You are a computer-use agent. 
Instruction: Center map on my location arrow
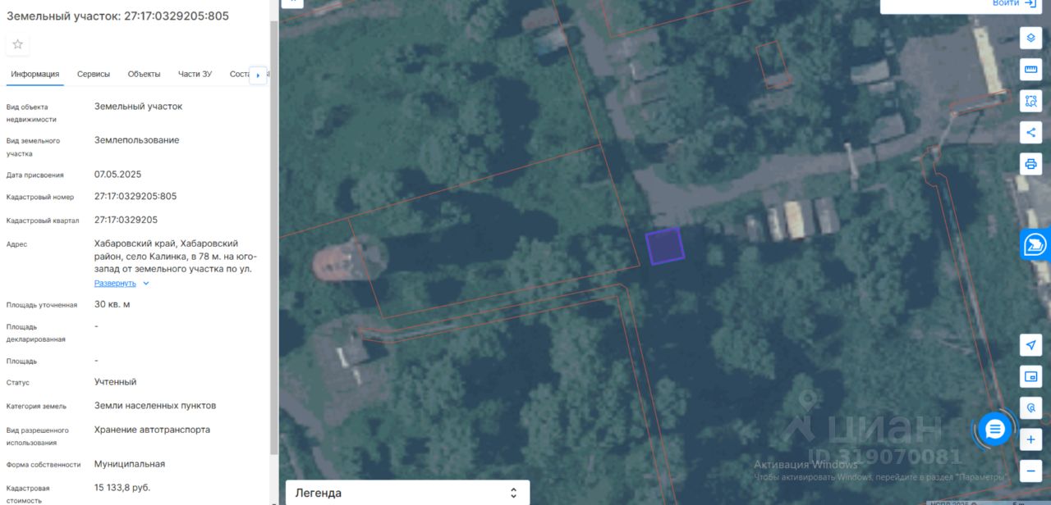point(1031,345)
